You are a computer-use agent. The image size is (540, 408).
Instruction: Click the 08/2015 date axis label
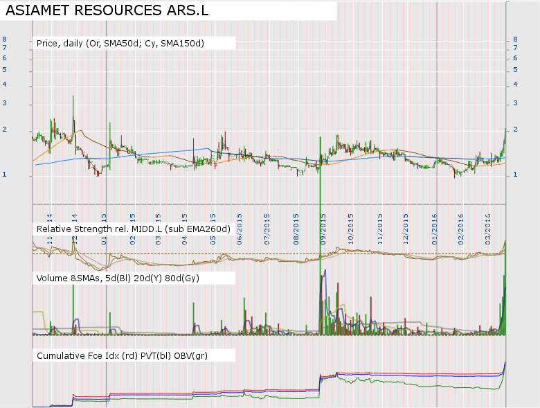coord(296,225)
